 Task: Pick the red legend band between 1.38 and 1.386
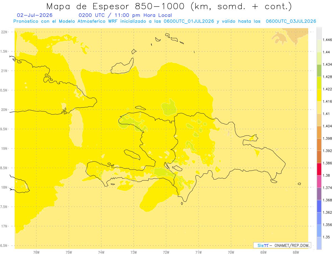[319, 169]
